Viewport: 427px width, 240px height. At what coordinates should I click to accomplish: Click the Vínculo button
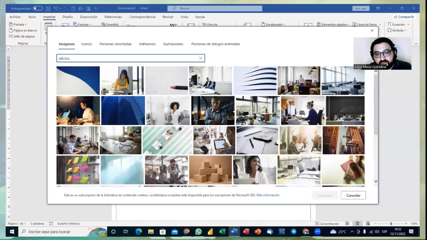(x=210, y=24)
